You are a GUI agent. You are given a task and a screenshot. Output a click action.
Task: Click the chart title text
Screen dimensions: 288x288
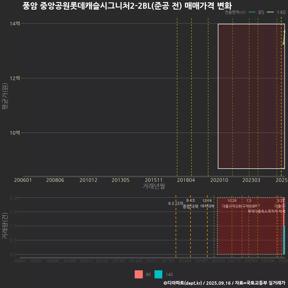click(x=127, y=6)
